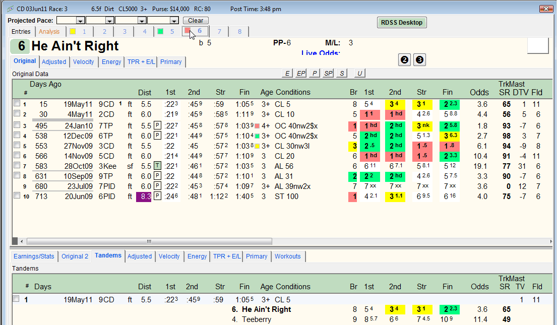Screen dimensions: 557x325
Task: Click the app icon in the title bar
Action: 10,9
